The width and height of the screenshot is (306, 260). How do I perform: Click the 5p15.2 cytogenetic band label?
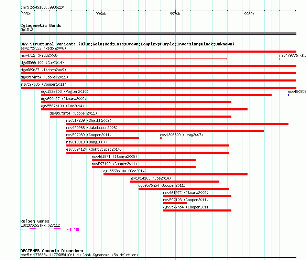pos(27,30)
